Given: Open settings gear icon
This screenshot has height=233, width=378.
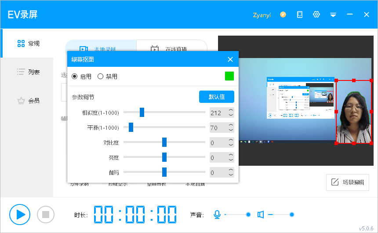Looking at the screenshot, I should [316, 15].
